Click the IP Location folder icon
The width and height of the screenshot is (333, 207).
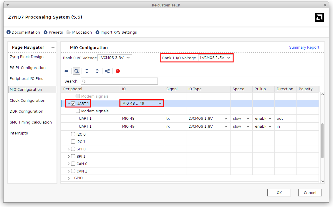(x=68, y=32)
